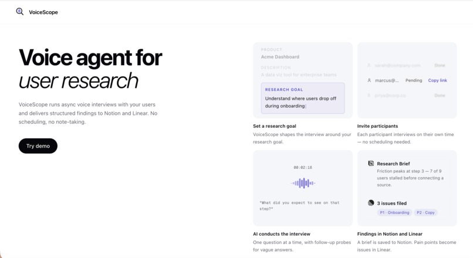This screenshot has width=473, height=258.
Task: Start the Try demo button
Action: pos(38,146)
